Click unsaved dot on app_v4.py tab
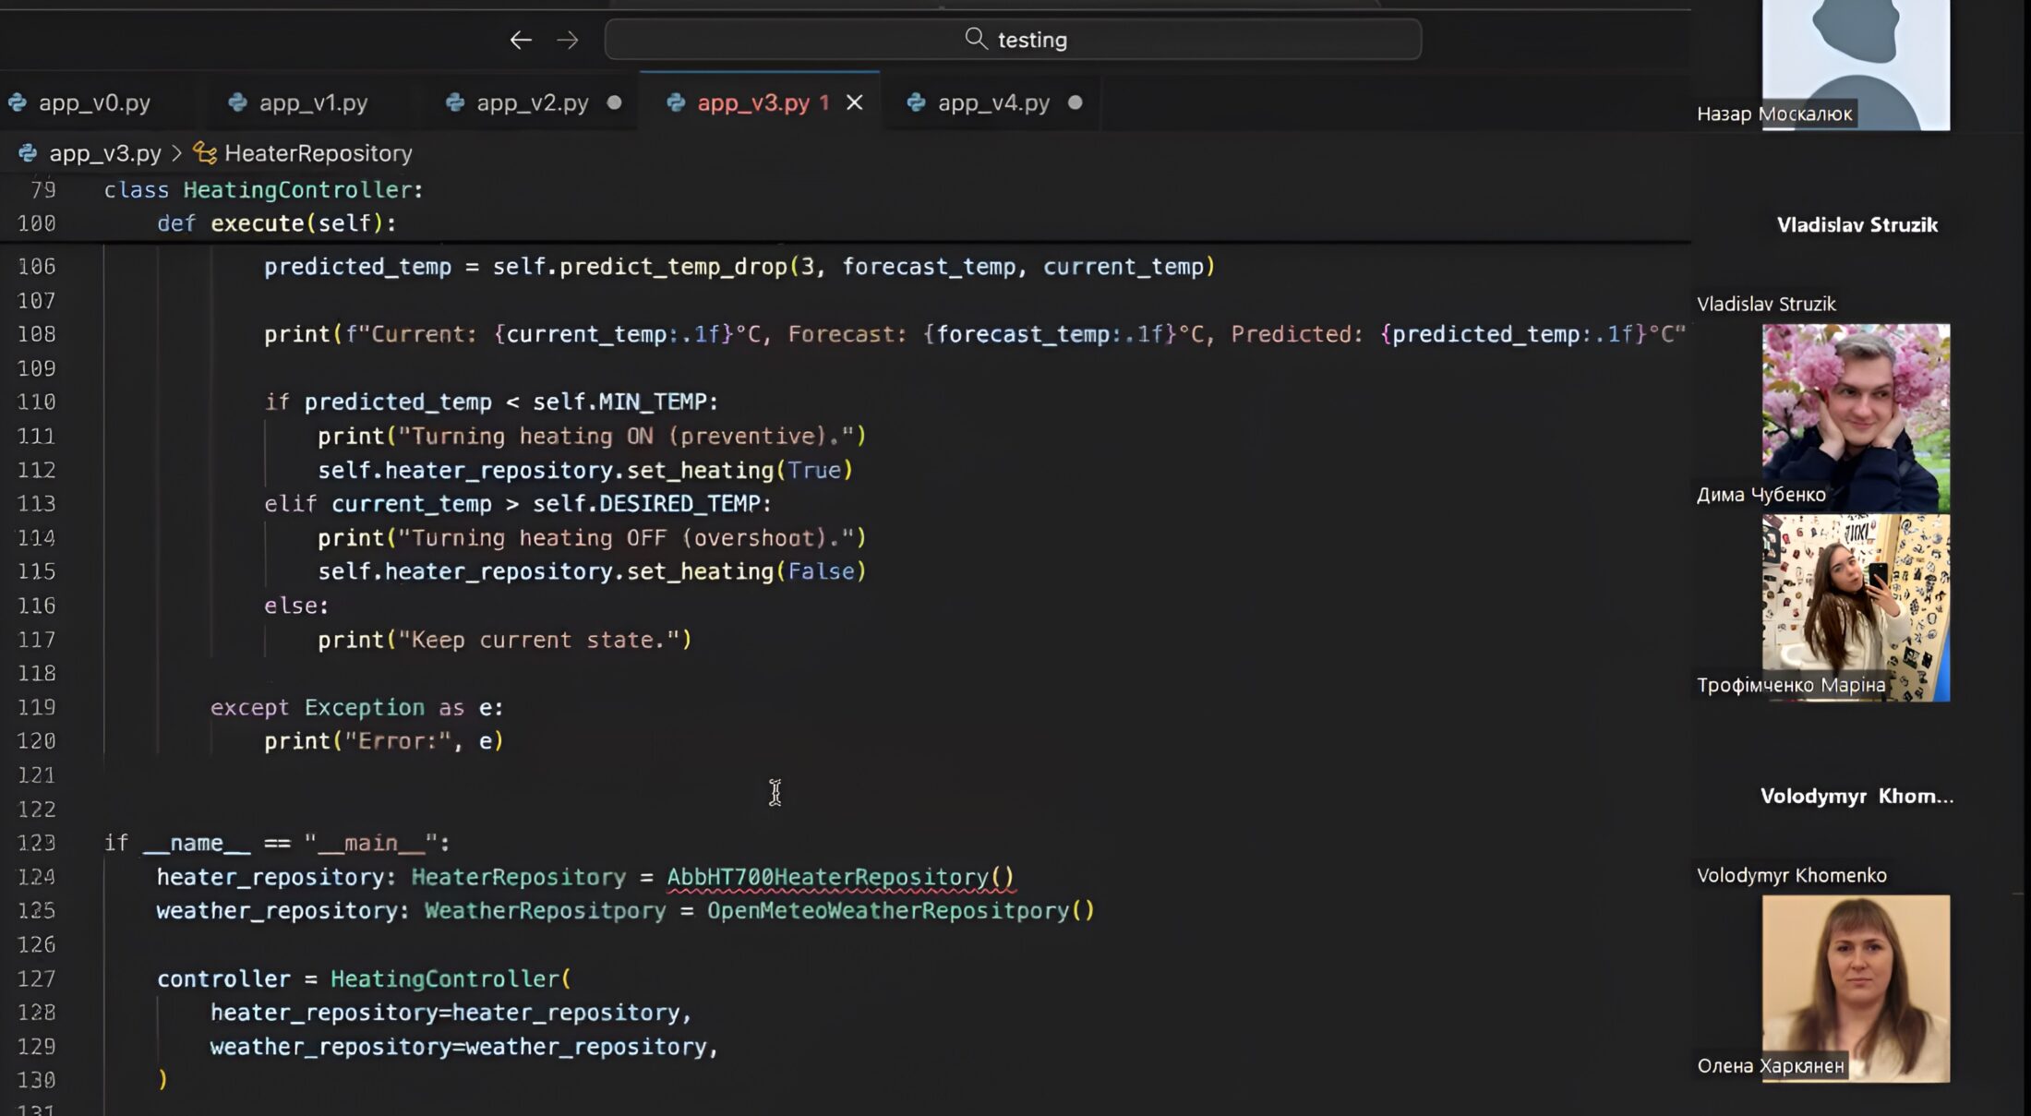 (x=1076, y=102)
